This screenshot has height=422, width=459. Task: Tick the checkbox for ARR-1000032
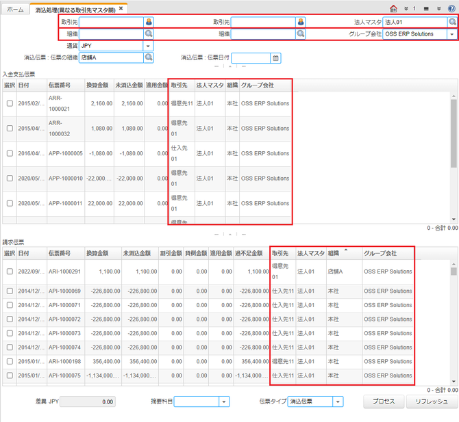pyautogui.click(x=10, y=129)
